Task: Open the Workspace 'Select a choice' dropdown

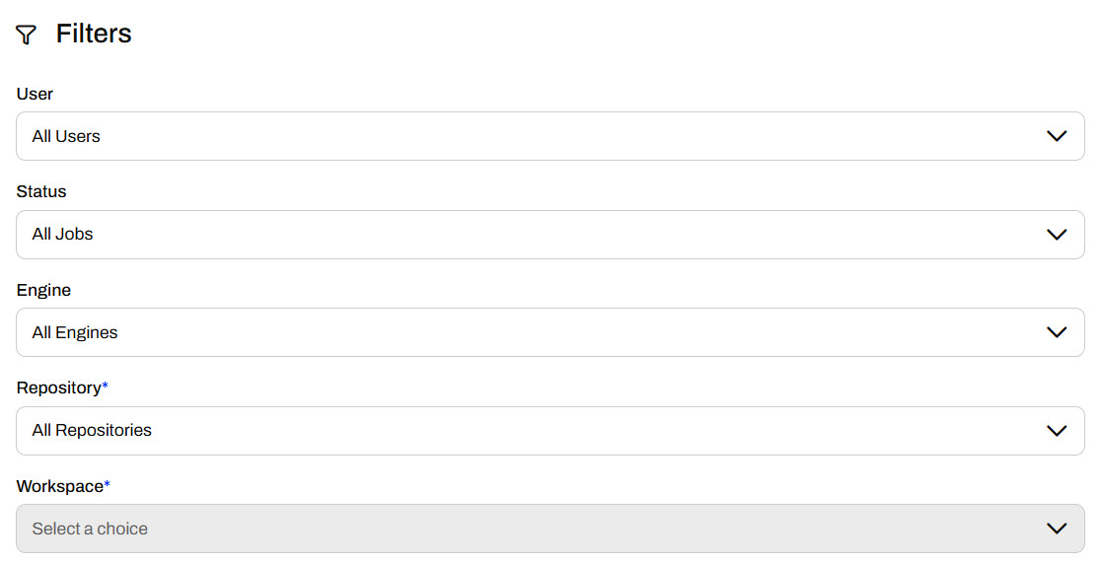Action: click(x=533, y=529)
